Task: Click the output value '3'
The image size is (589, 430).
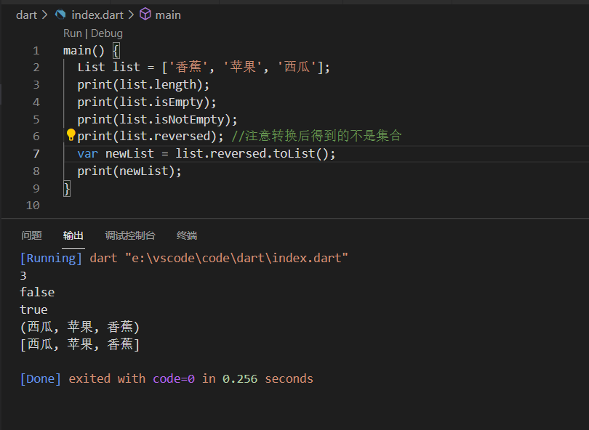Action: 23,276
